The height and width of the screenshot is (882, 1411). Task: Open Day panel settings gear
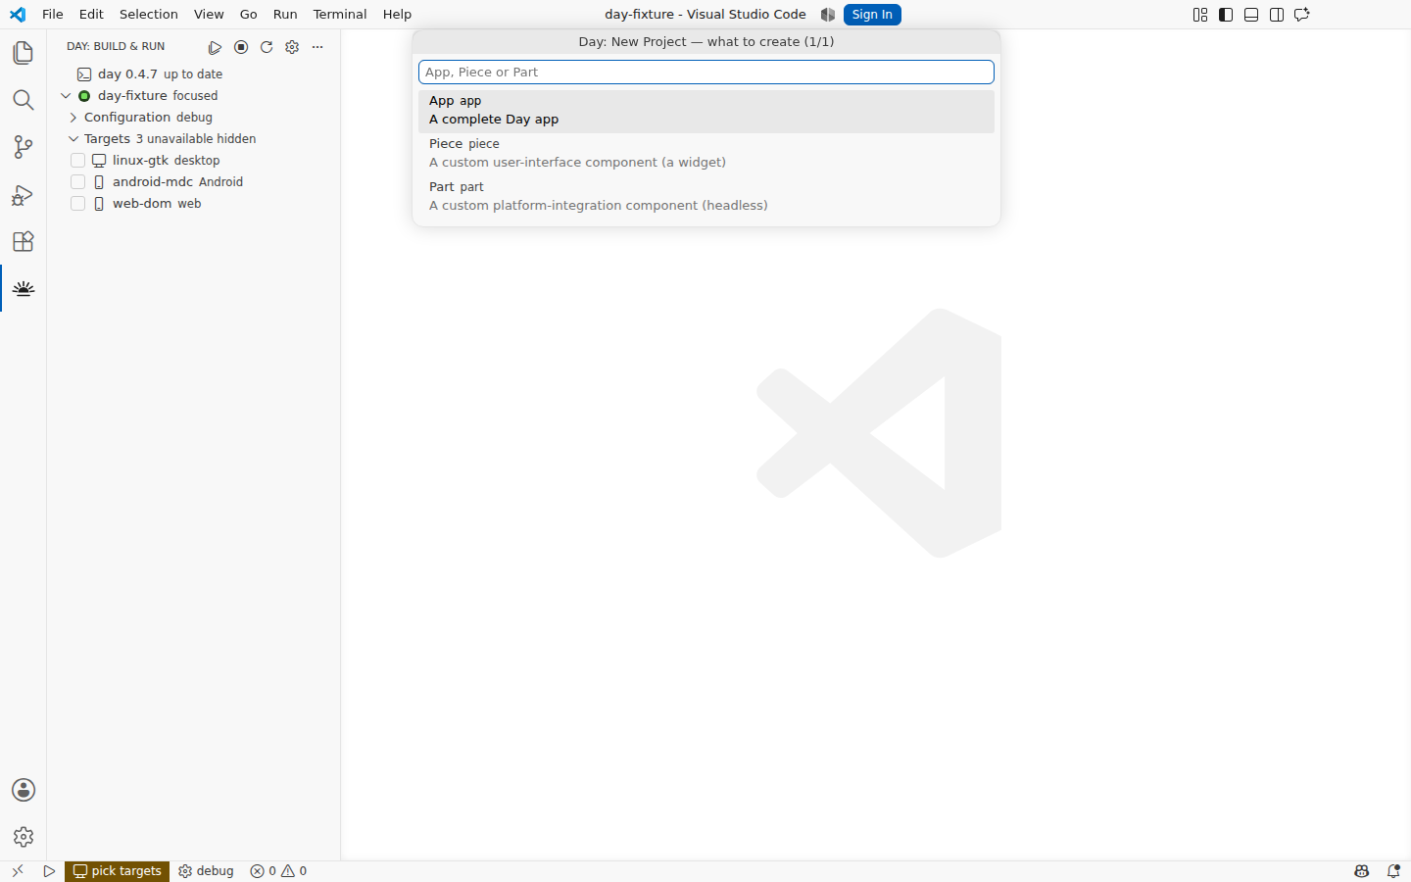click(292, 47)
